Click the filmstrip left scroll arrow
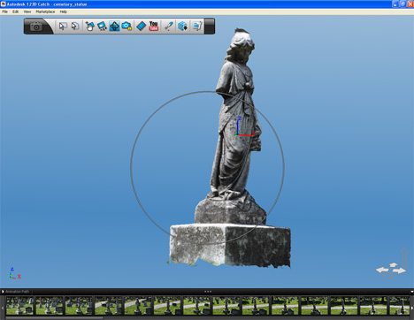The height and width of the screenshot is (320, 414). click(3, 308)
